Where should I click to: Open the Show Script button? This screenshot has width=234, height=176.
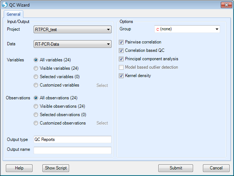pos(56,168)
